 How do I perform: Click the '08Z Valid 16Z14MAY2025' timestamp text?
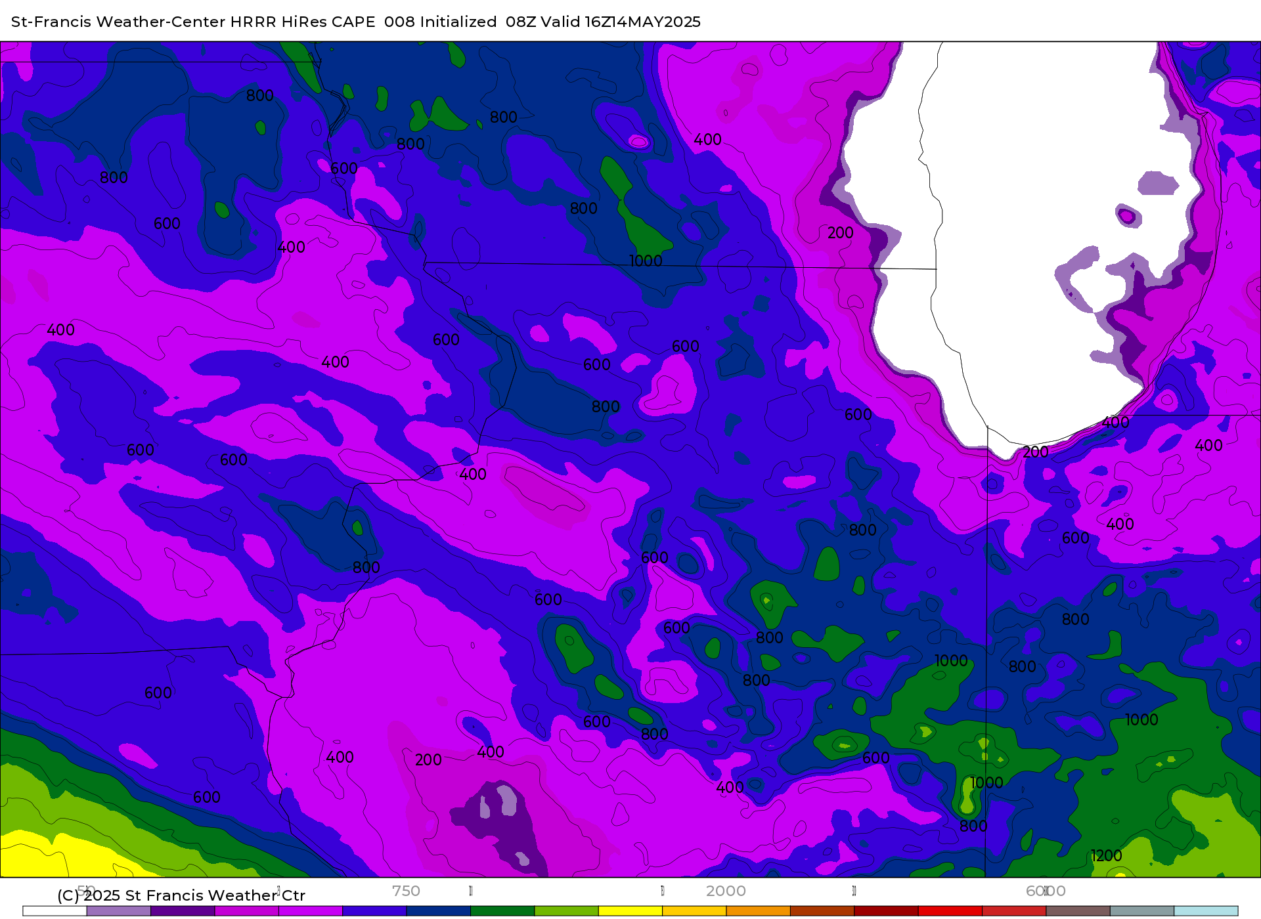[x=603, y=22]
